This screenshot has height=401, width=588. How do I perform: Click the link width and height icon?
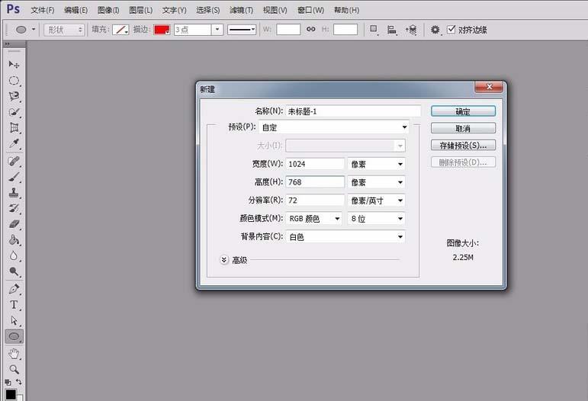click(x=311, y=29)
